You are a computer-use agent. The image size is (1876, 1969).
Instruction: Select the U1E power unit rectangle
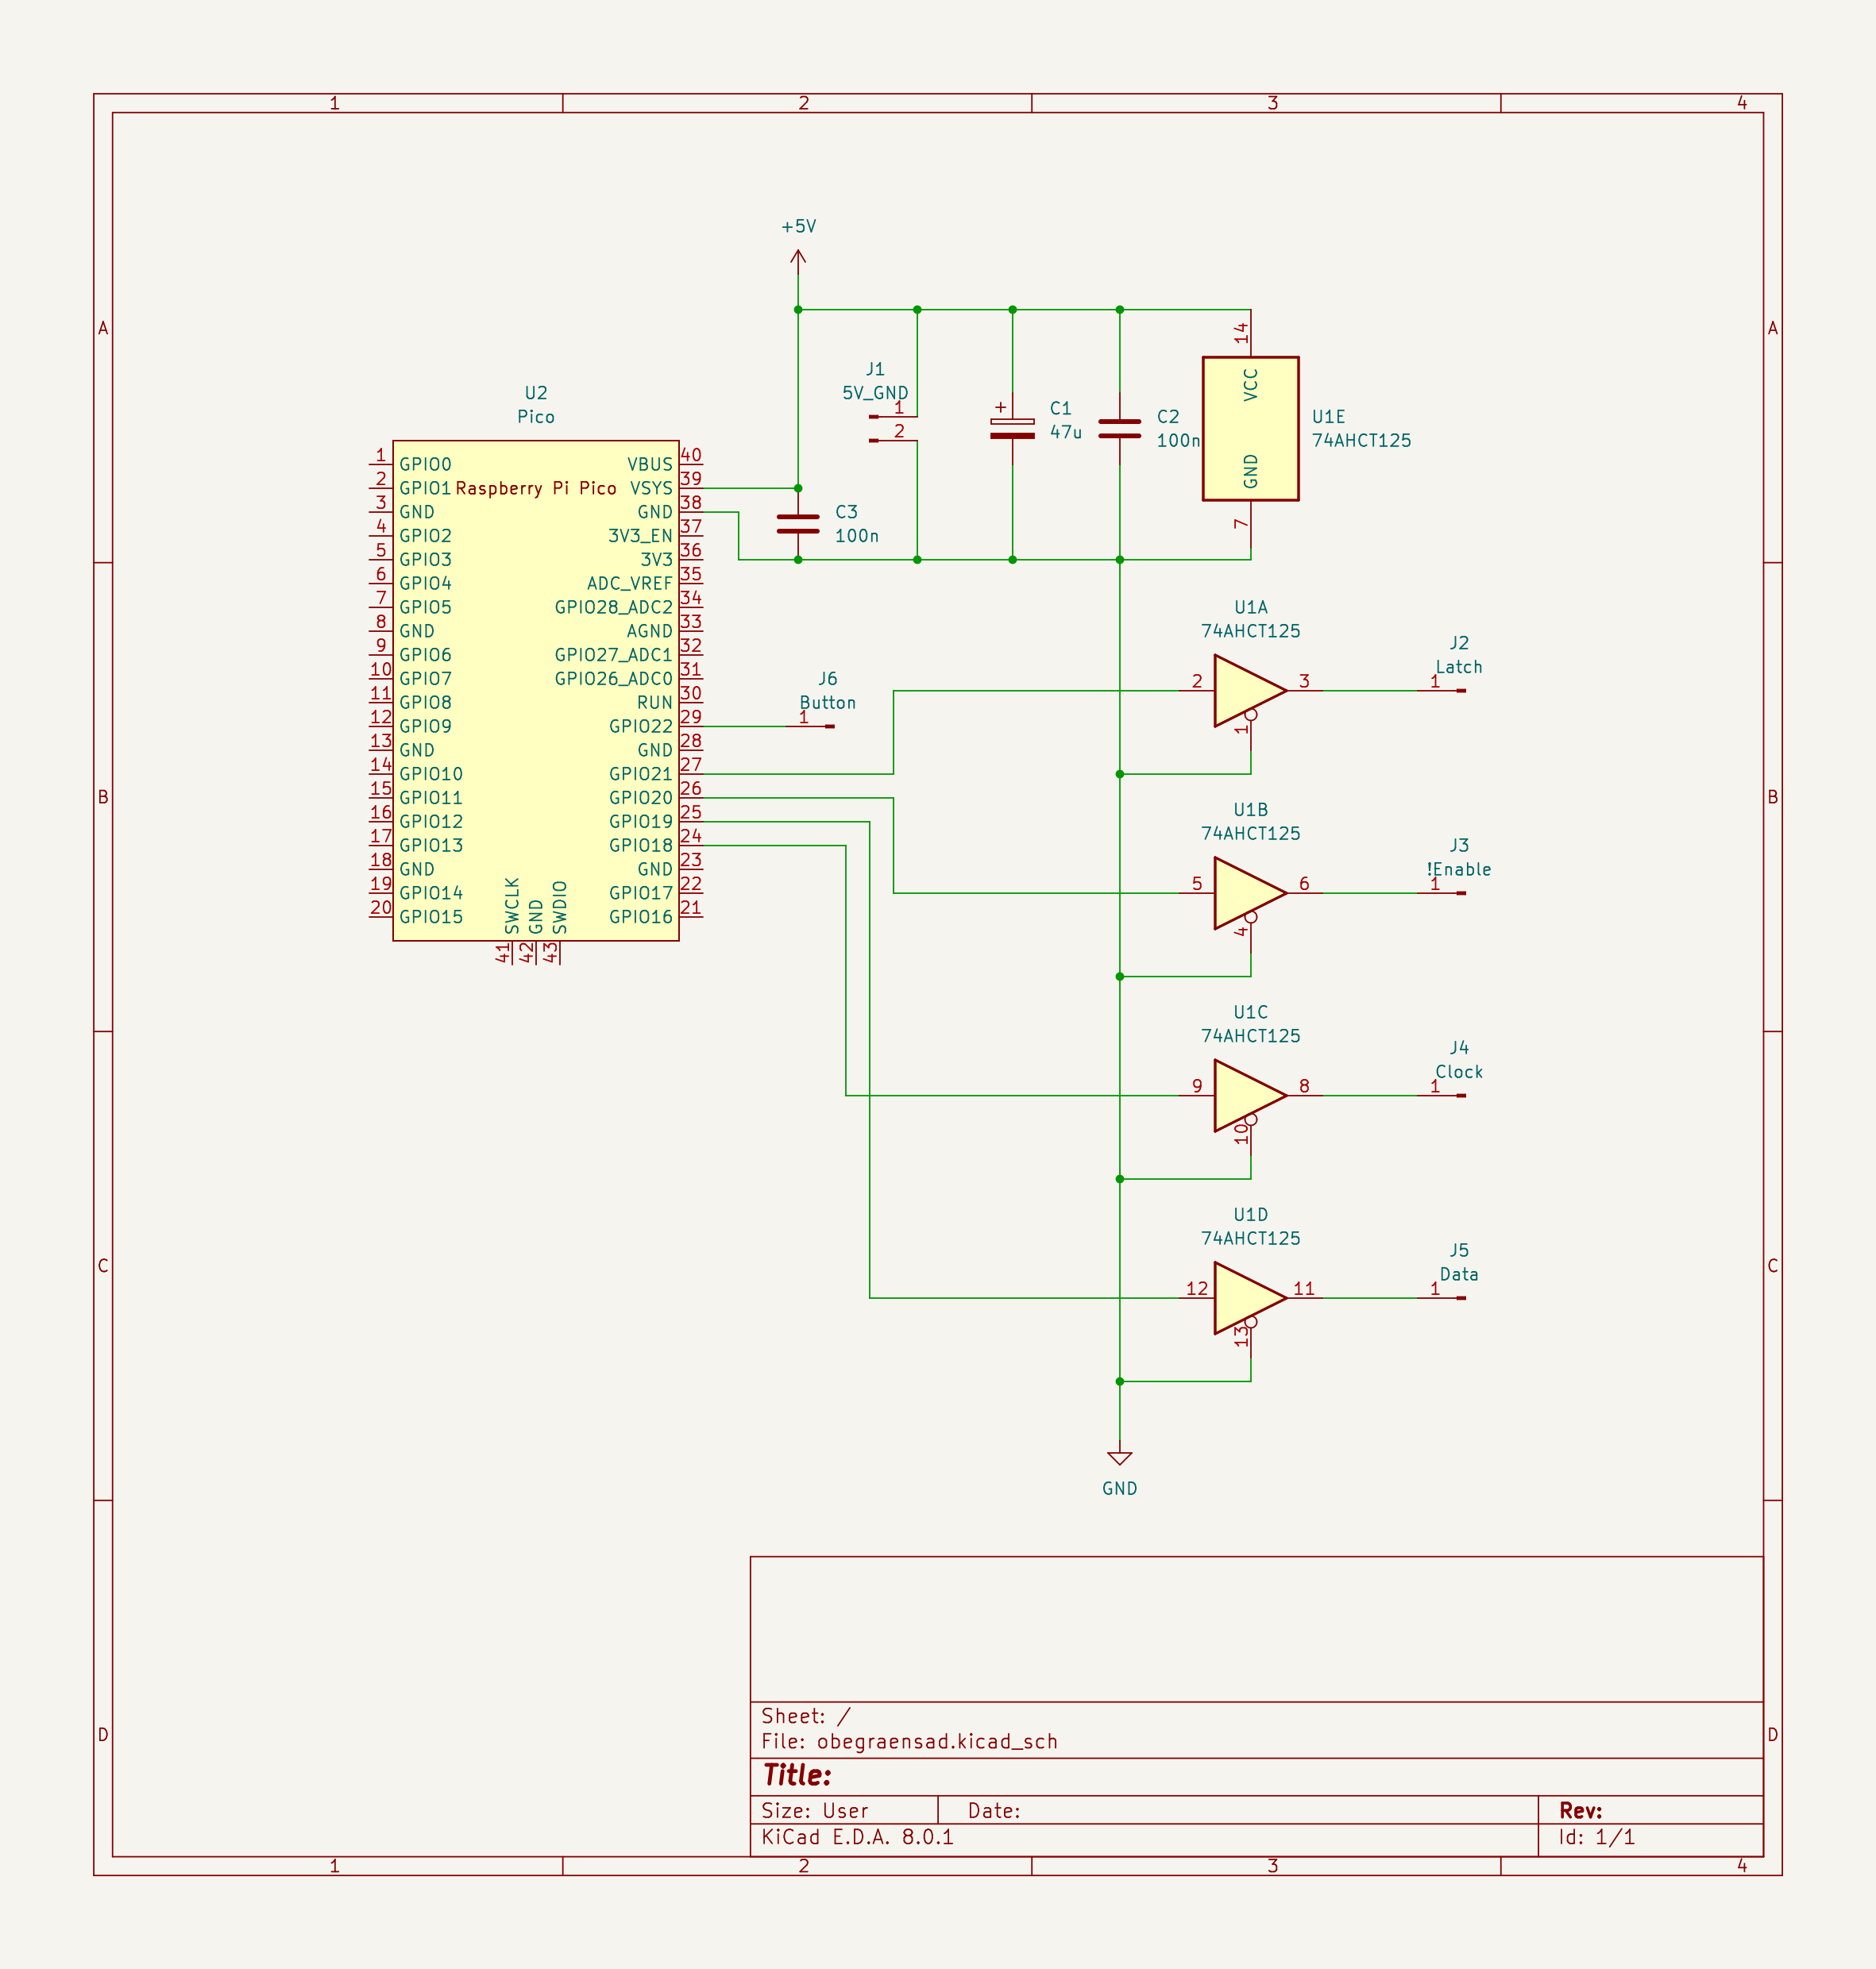1250,429
